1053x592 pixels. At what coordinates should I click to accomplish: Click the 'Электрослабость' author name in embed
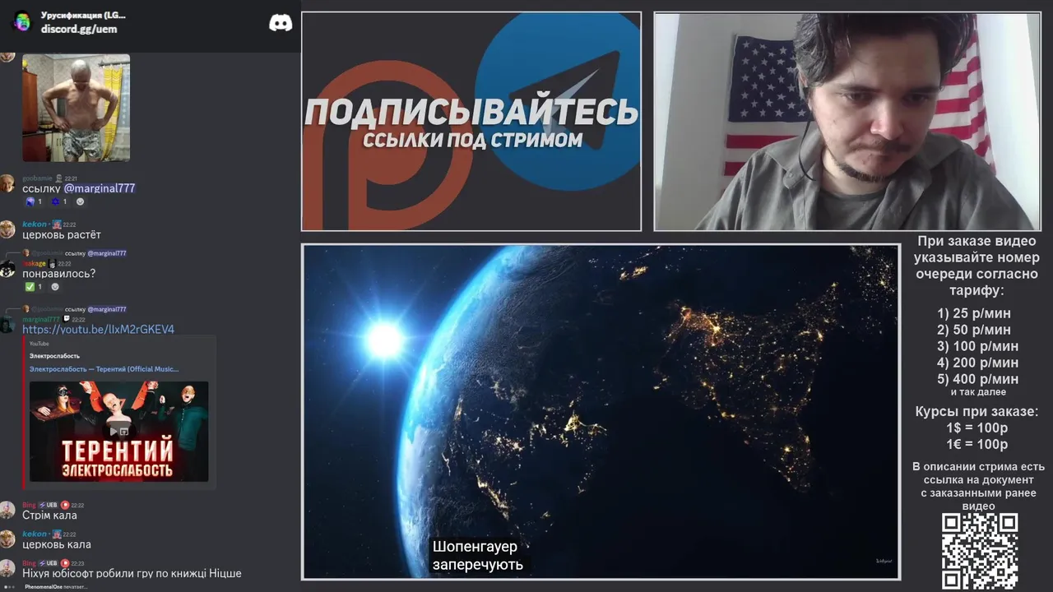pos(54,356)
